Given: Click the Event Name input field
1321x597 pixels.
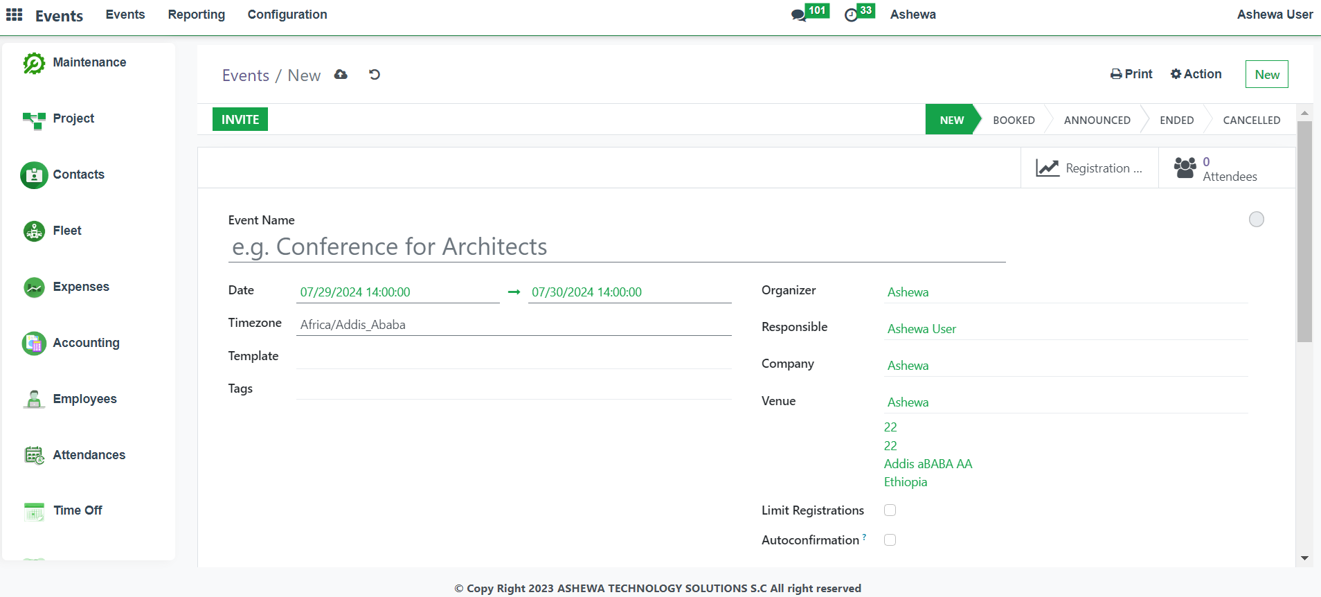Looking at the screenshot, I should (x=617, y=247).
